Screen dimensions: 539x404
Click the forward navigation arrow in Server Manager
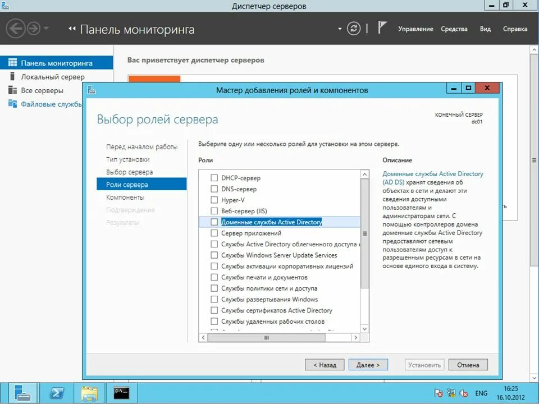pyautogui.click(x=34, y=29)
